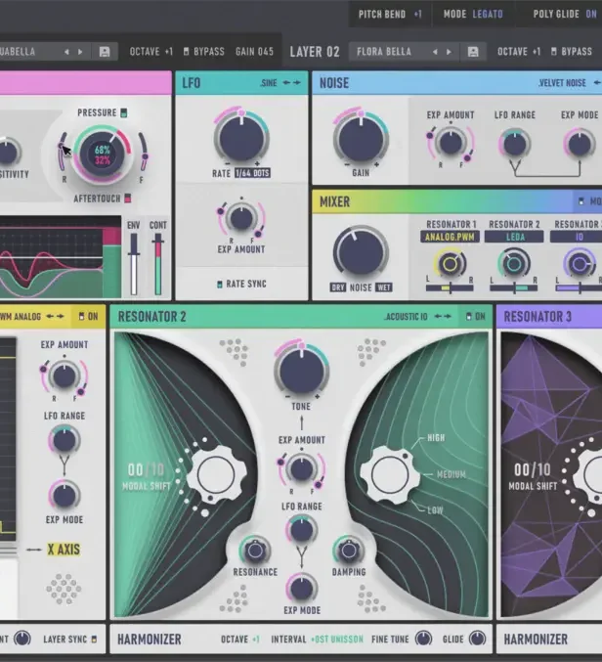602x662 pixels.
Task: Toggle the Pressure indicator checkbox
Action: (x=123, y=112)
